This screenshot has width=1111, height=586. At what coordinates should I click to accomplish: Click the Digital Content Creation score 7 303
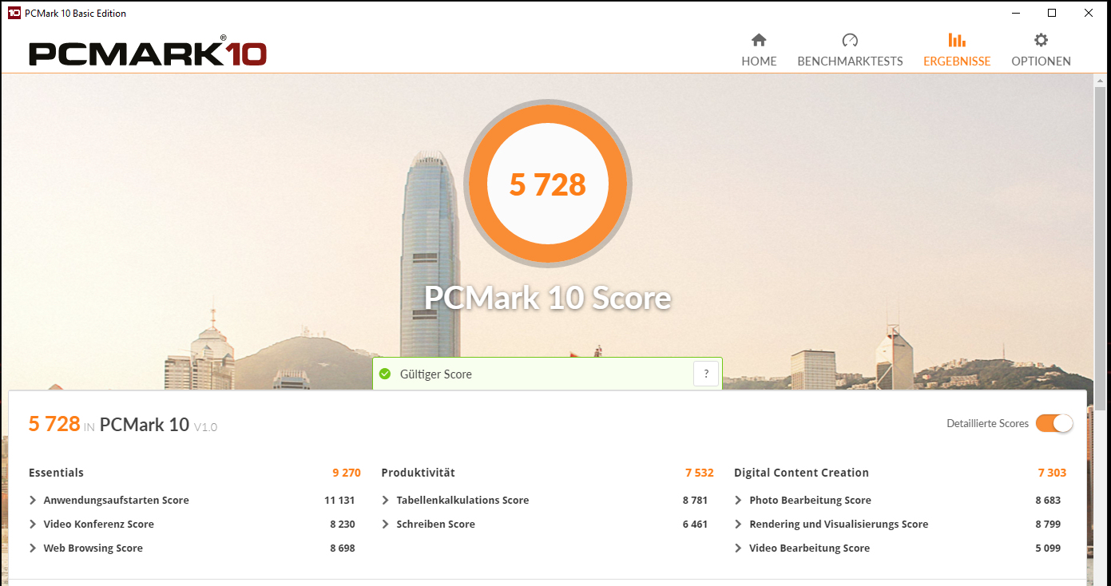(1052, 473)
